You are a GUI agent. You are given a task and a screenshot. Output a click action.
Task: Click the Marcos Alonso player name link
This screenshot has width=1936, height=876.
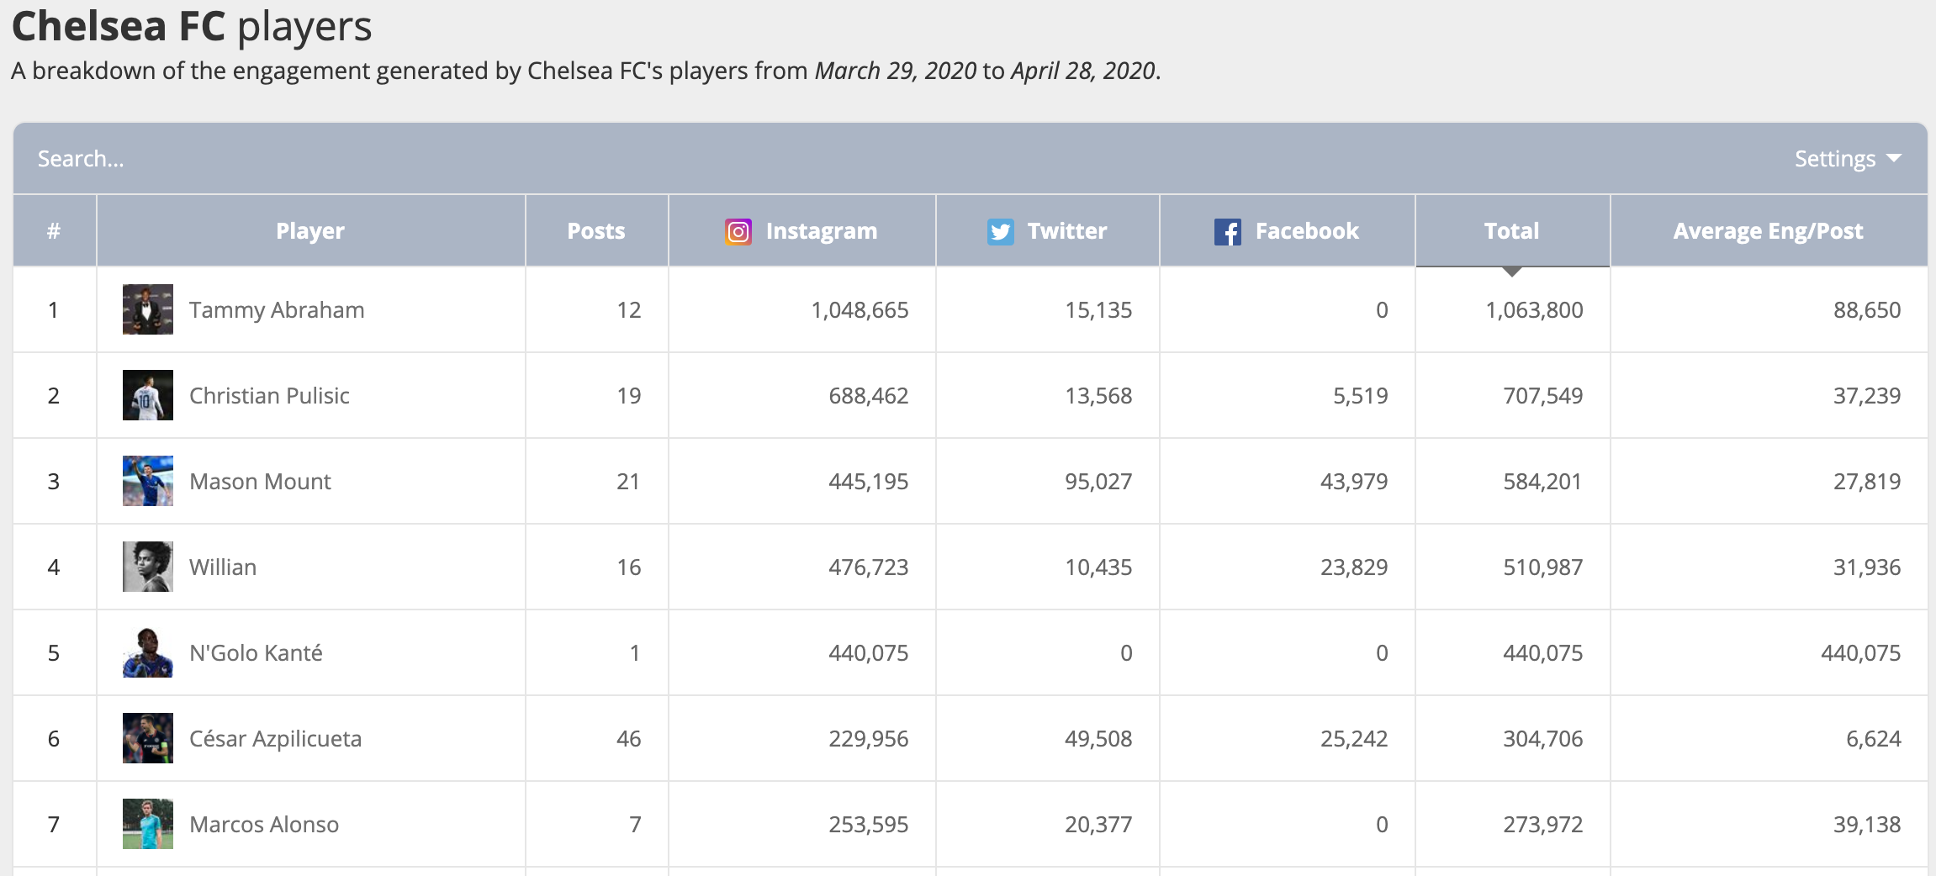click(x=265, y=824)
